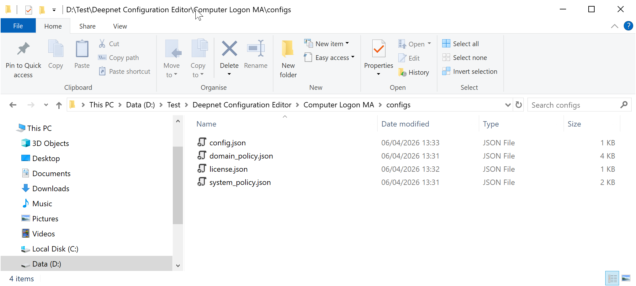Image resolution: width=636 pixels, height=286 pixels.
Task: Switch to large icons view
Action: click(626, 278)
